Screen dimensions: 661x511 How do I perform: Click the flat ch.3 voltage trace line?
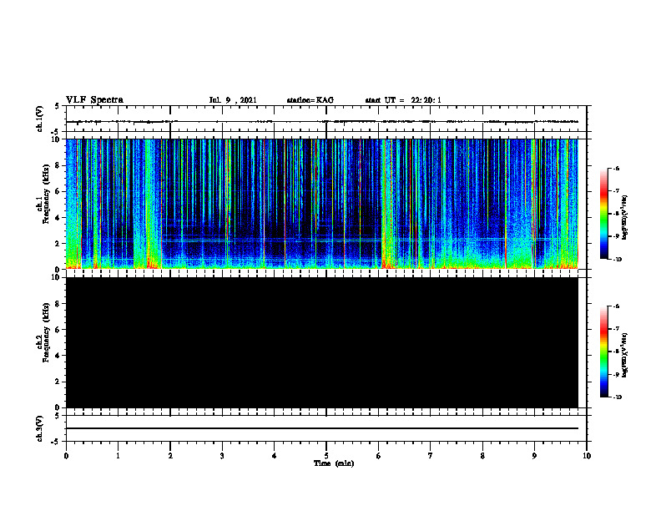click(x=322, y=428)
